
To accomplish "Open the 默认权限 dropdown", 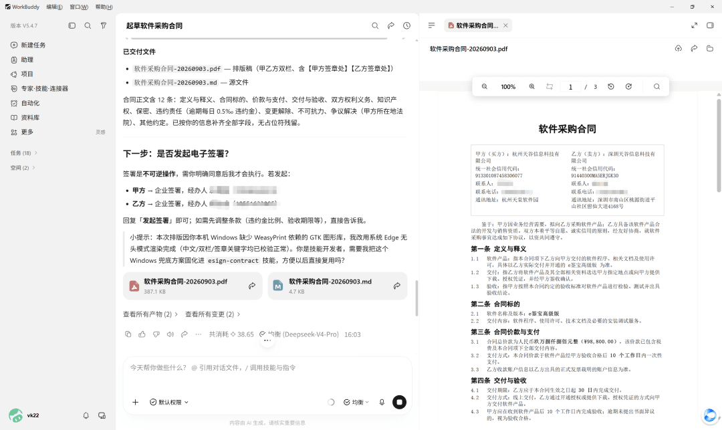I will (169, 402).
